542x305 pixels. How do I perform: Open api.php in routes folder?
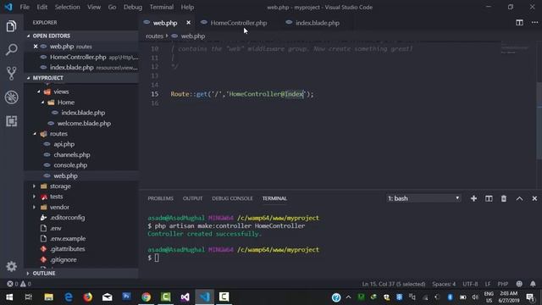click(x=64, y=144)
